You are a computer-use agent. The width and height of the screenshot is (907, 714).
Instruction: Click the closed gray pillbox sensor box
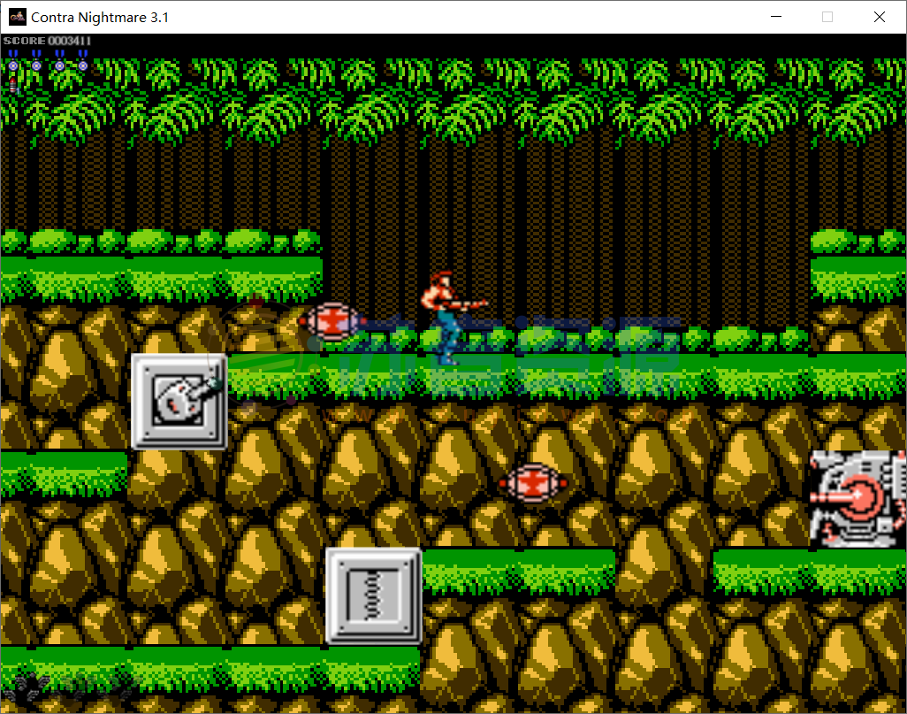(x=374, y=595)
